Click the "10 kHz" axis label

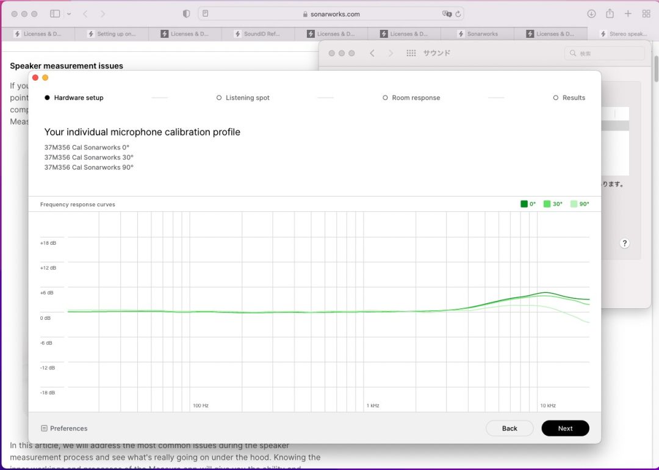[x=548, y=406]
